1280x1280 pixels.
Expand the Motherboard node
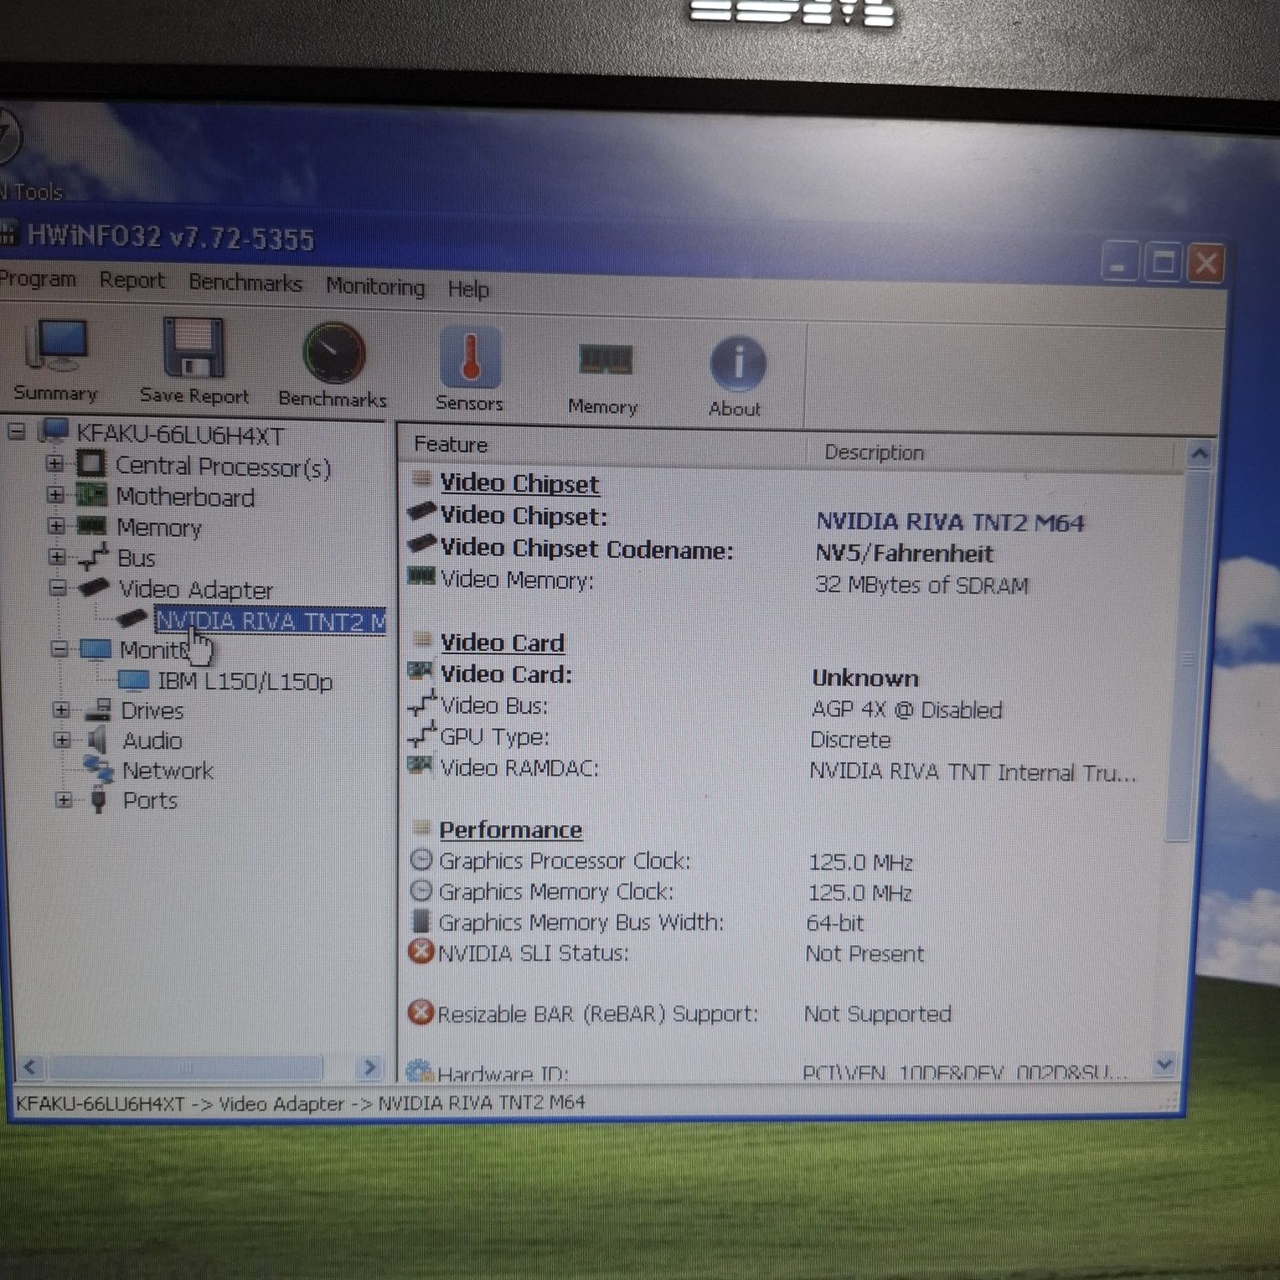(55, 494)
